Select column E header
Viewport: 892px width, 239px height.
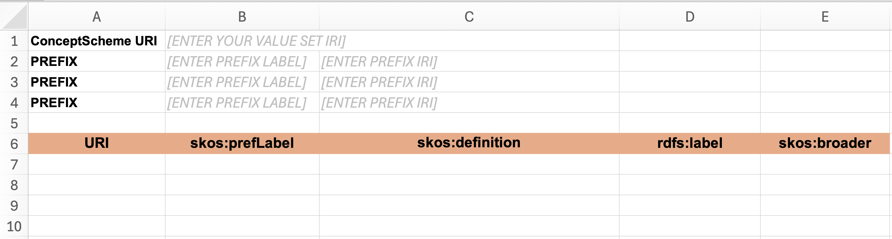(825, 16)
